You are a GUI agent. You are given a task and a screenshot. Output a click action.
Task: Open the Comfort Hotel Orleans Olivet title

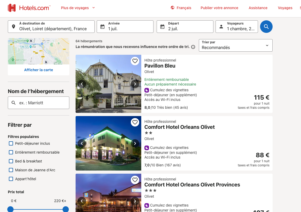180,127
